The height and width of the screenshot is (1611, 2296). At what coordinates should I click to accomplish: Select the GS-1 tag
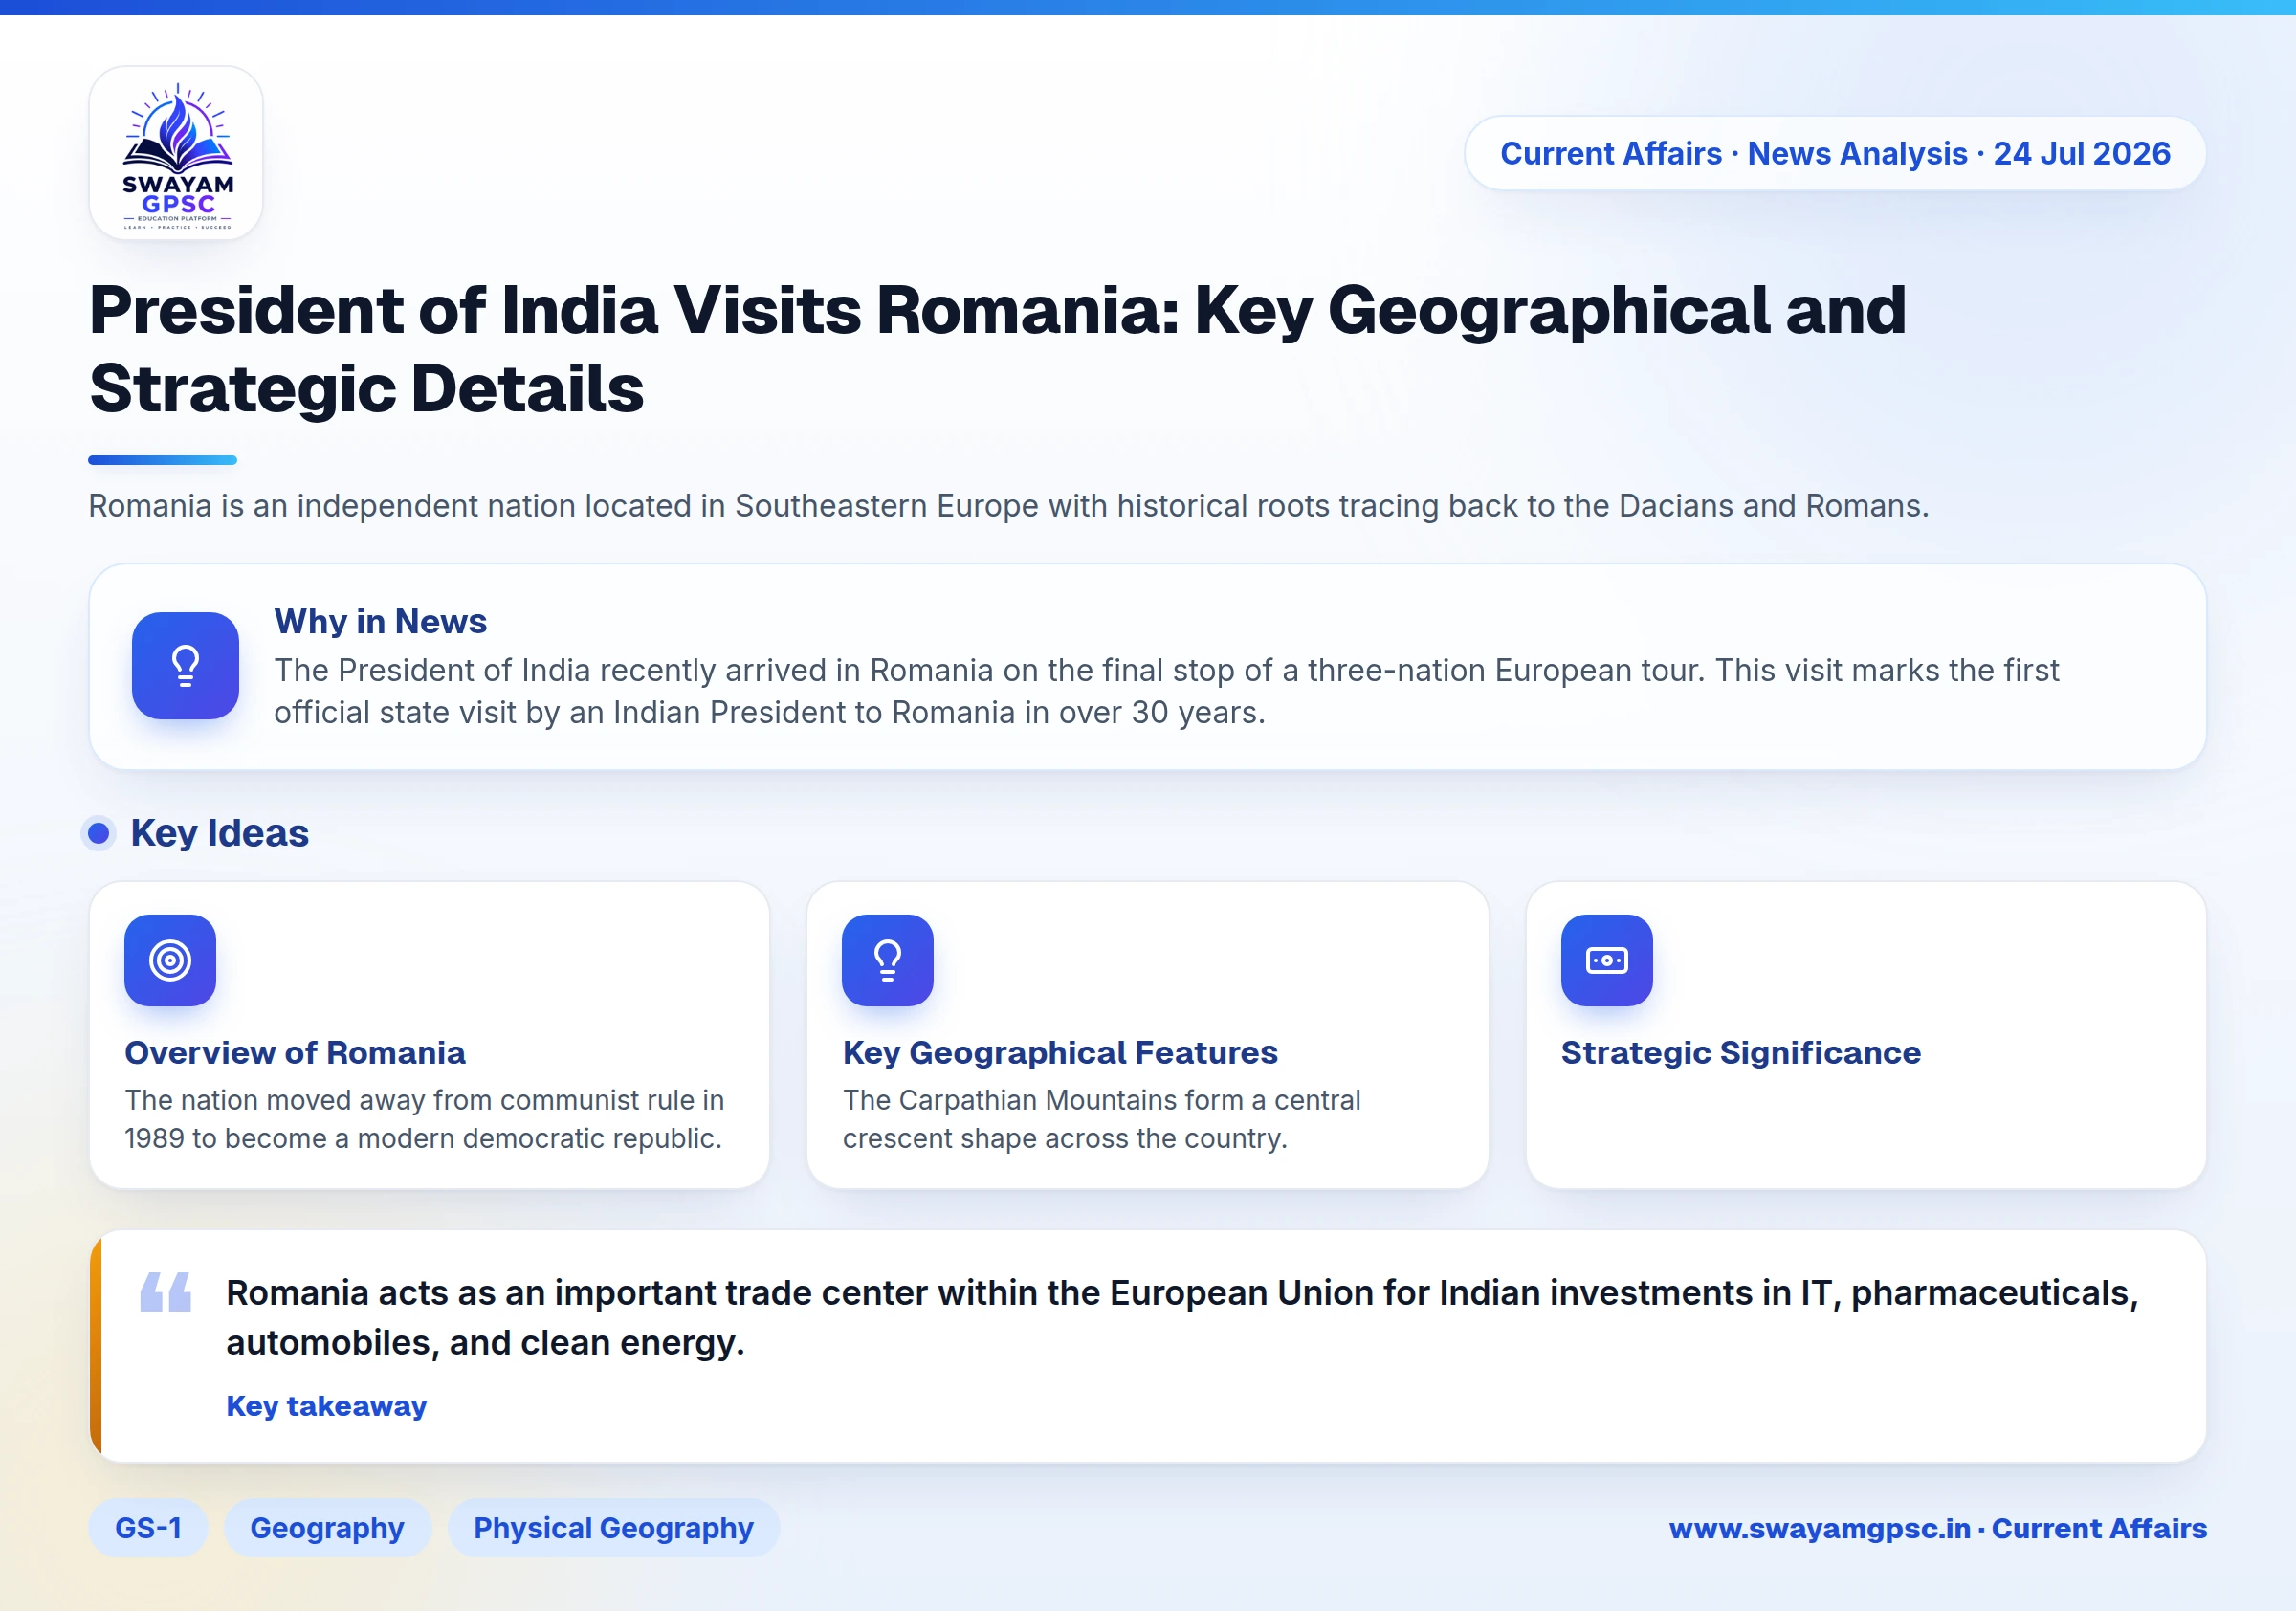tap(148, 1528)
